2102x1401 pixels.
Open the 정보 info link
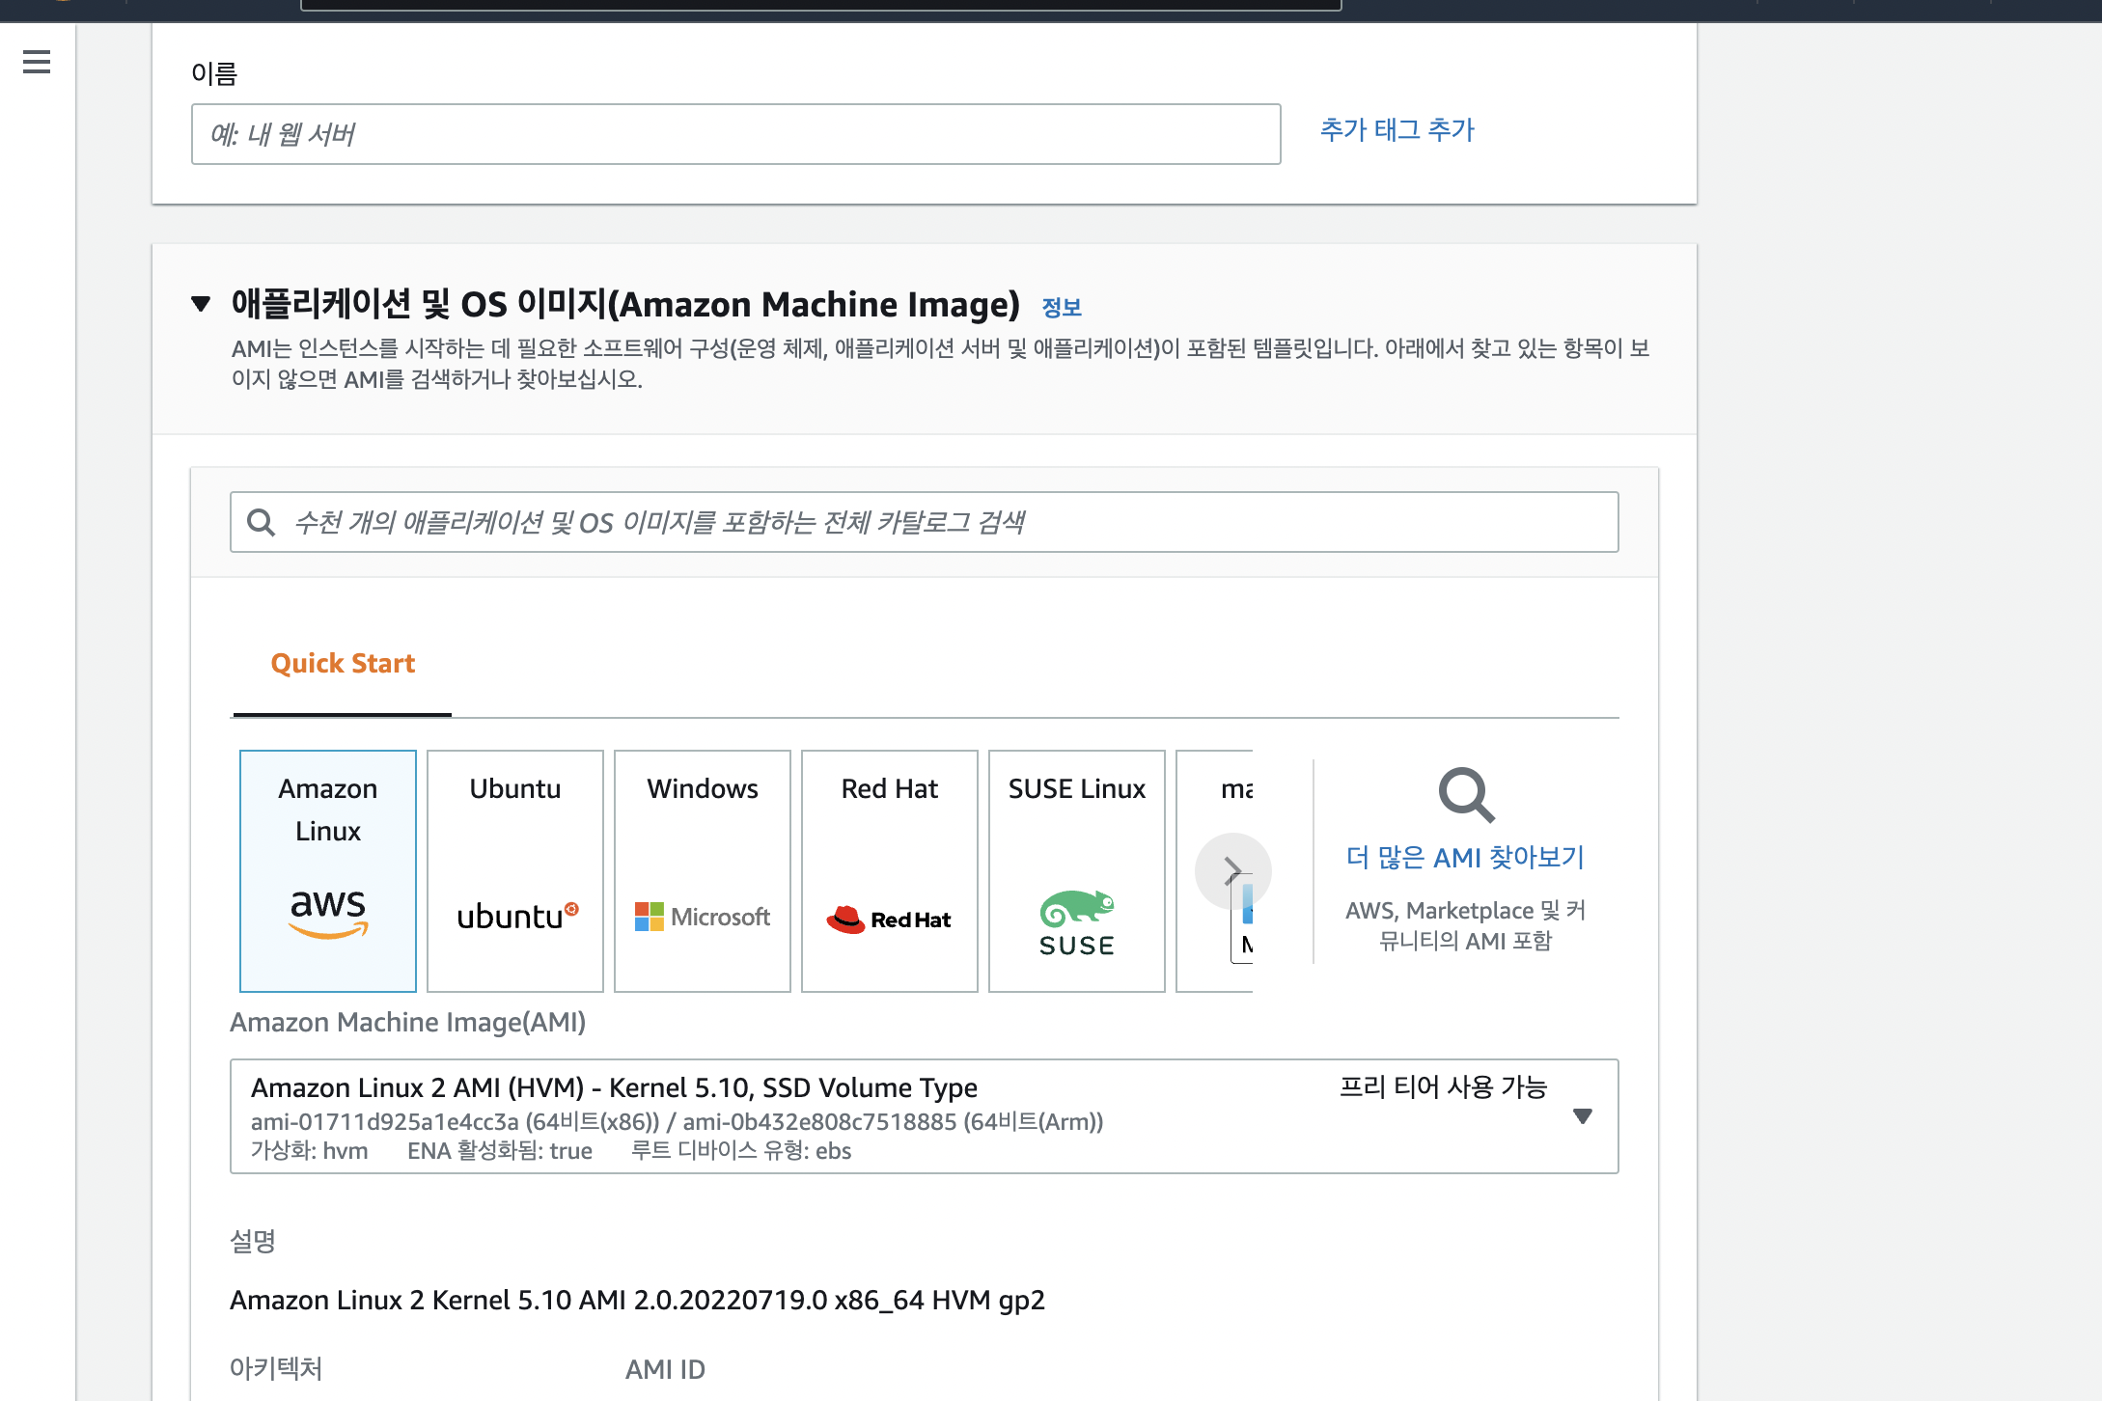[x=1062, y=308]
